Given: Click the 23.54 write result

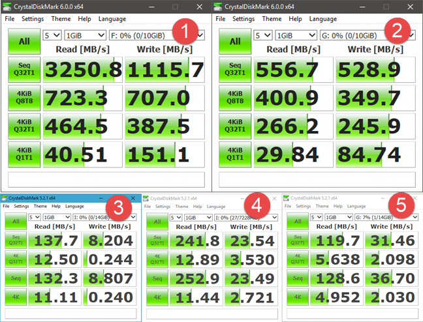Looking at the screenshot, I should [x=251, y=241].
